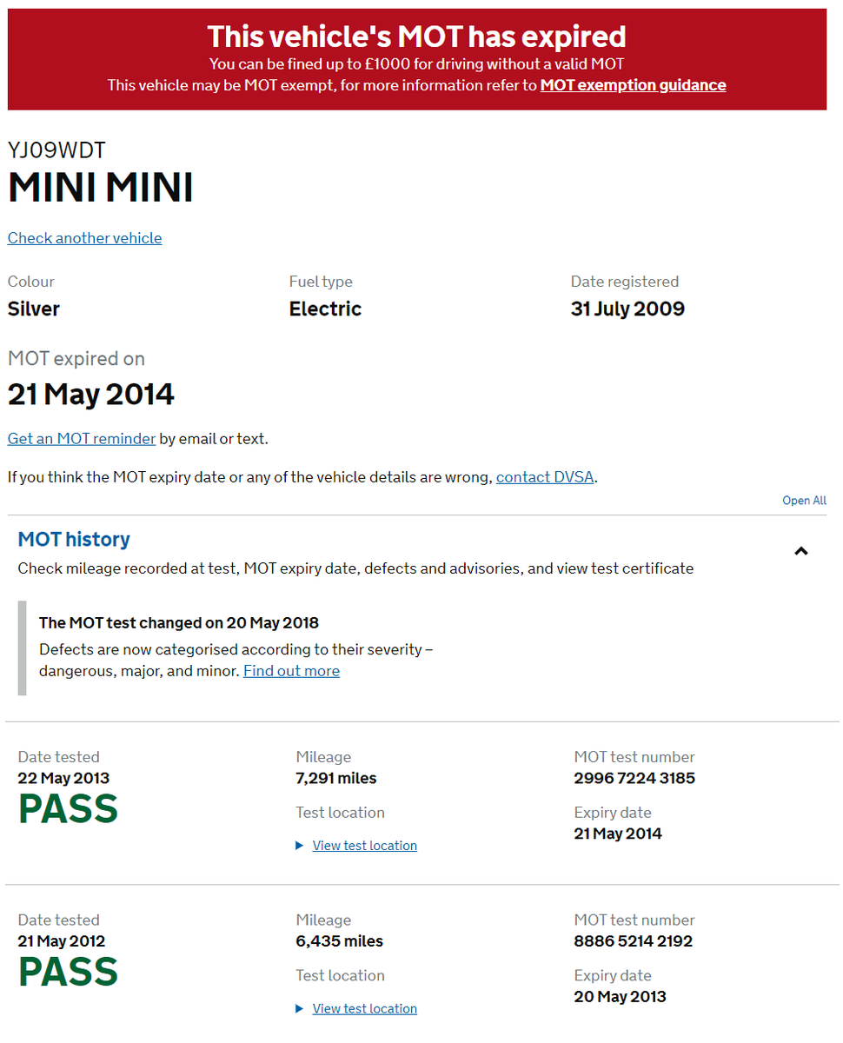This screenshot has height=1043, width=843.
Task: Click the PASS result for 22 May 2013
Action: [x=68, y=809]
